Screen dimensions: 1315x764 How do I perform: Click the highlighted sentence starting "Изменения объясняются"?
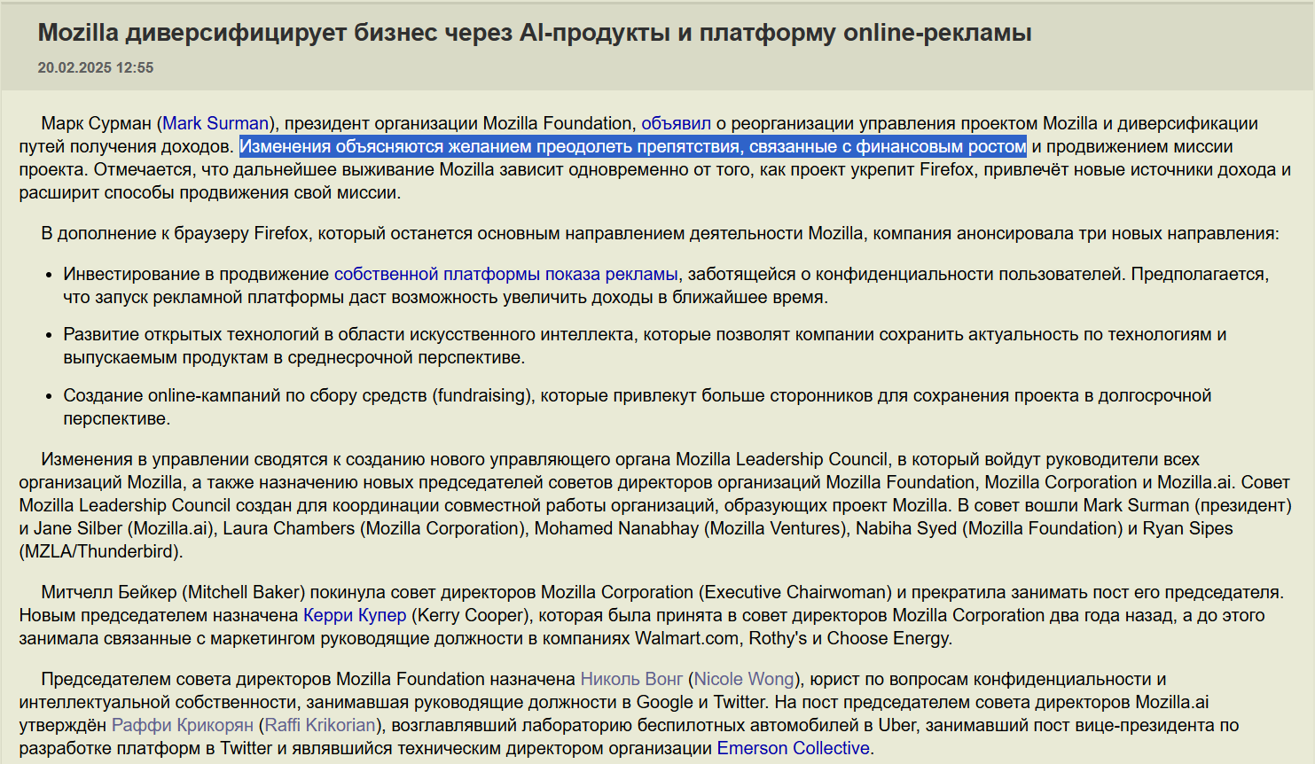coord(633,146)
